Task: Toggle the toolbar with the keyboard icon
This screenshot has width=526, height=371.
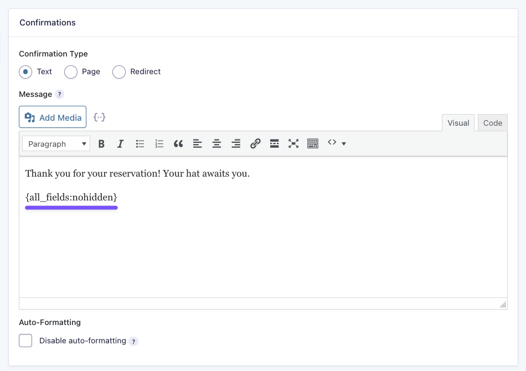Action: pos(313,144)
